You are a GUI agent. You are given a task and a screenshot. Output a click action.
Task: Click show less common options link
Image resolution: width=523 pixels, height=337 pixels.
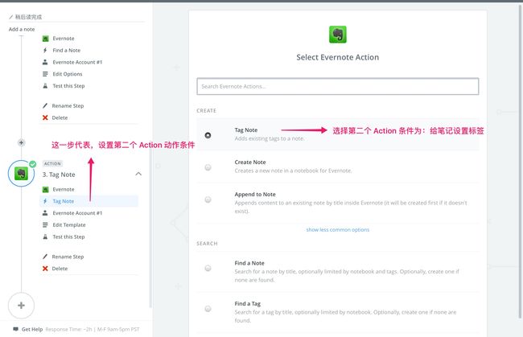pyautogui.click(x=338, y=230)
